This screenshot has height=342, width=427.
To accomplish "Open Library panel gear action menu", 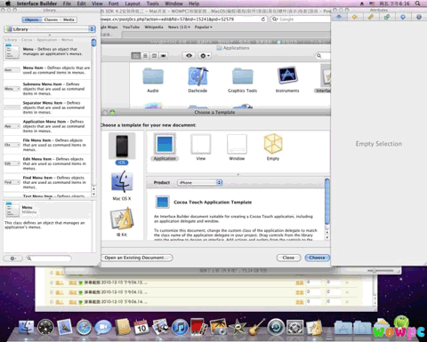I will click(x=12, y=258).
